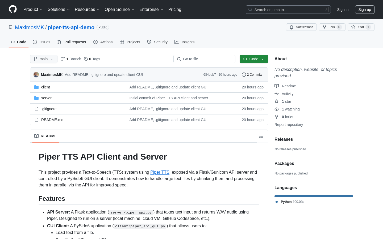
Task: Switch to the Security tab
Action: coord(157,42)
